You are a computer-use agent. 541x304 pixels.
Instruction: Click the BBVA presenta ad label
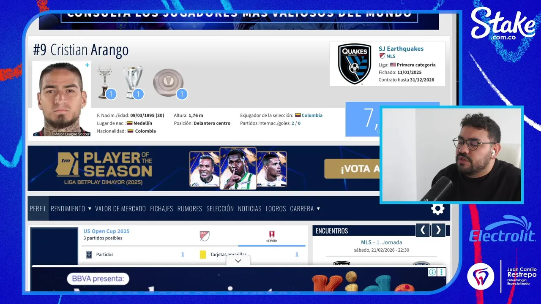pyautogui.click(x=98, y=279)
